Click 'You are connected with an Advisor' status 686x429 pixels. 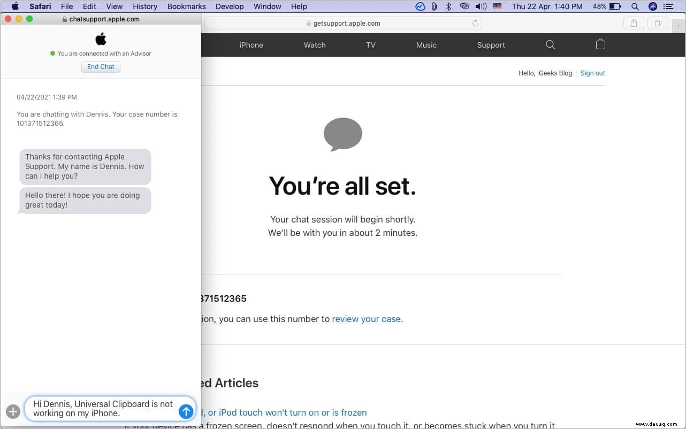[x=101, y=53]
